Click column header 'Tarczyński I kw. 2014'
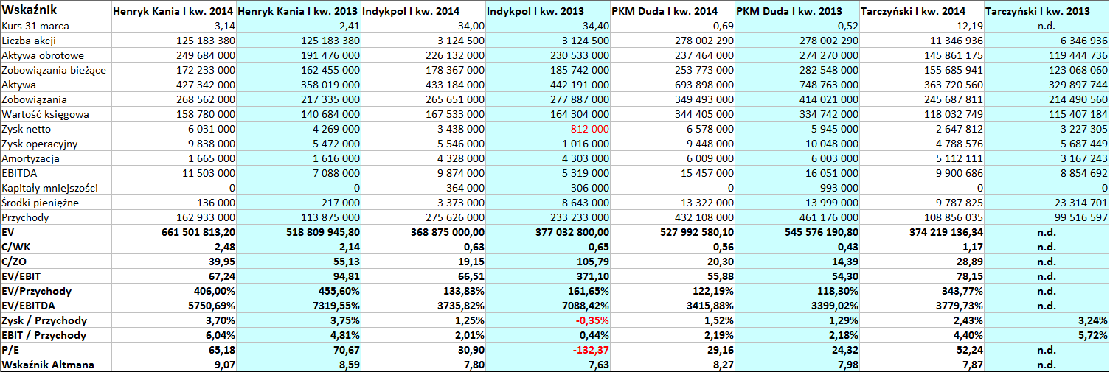This screenshot has height=372, width=1110. [x=922, y=10]
